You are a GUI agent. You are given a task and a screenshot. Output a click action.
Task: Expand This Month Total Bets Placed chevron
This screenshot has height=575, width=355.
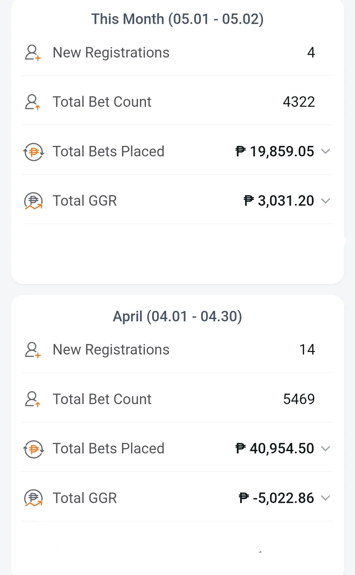pos(325,151)
